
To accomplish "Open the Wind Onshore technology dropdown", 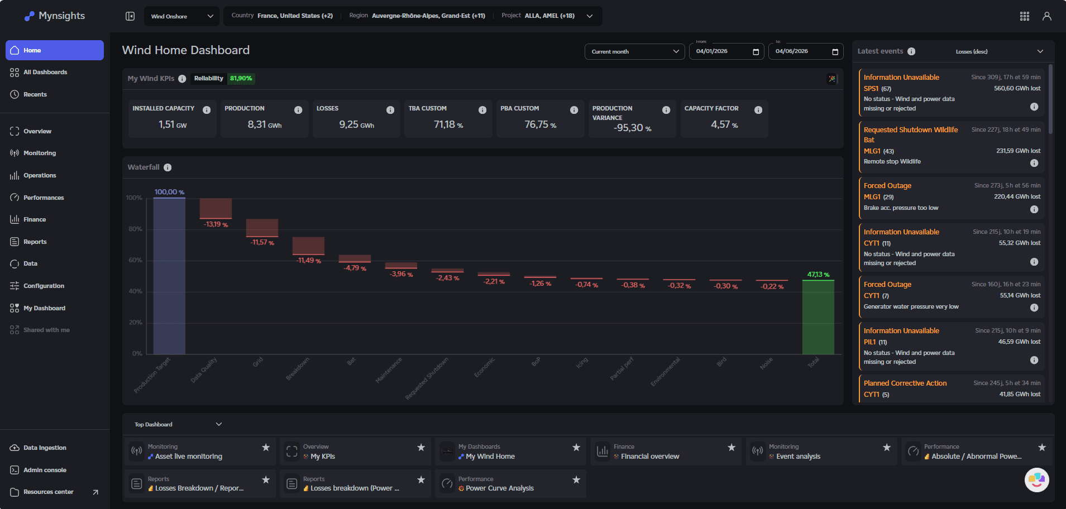I will pos(181,16).
